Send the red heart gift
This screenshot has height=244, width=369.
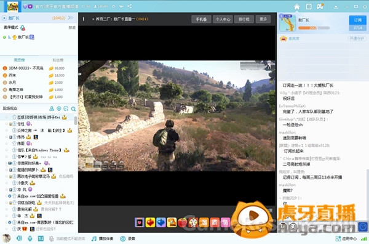(x=150, y=222)
